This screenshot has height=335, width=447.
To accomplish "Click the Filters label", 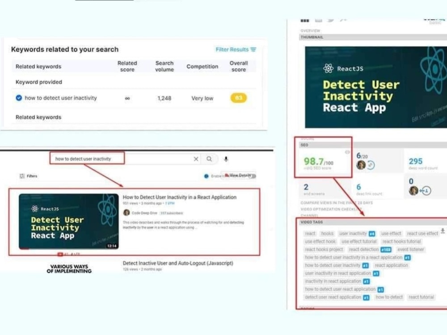I will [32, 176].
